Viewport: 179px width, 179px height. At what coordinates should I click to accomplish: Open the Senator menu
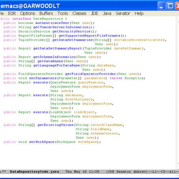123,13
